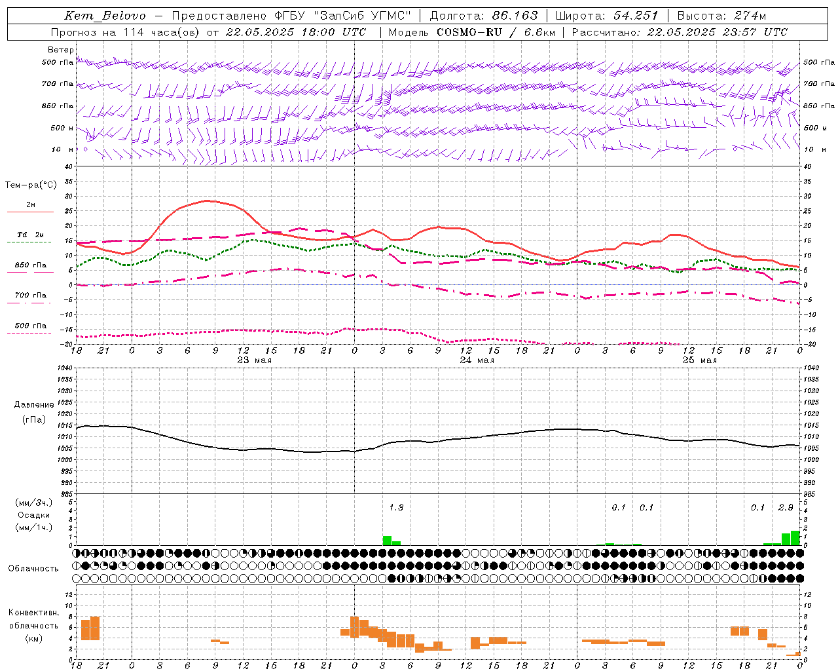The height and width of the screenshot is (671, 838).
Task: Click the "Прогноз на 114 часа(ов)" text
Action: (126, 32)
